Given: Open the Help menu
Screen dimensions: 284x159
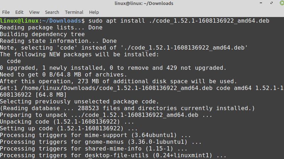Looking at the screenshot, I should (x=94, y=12).
